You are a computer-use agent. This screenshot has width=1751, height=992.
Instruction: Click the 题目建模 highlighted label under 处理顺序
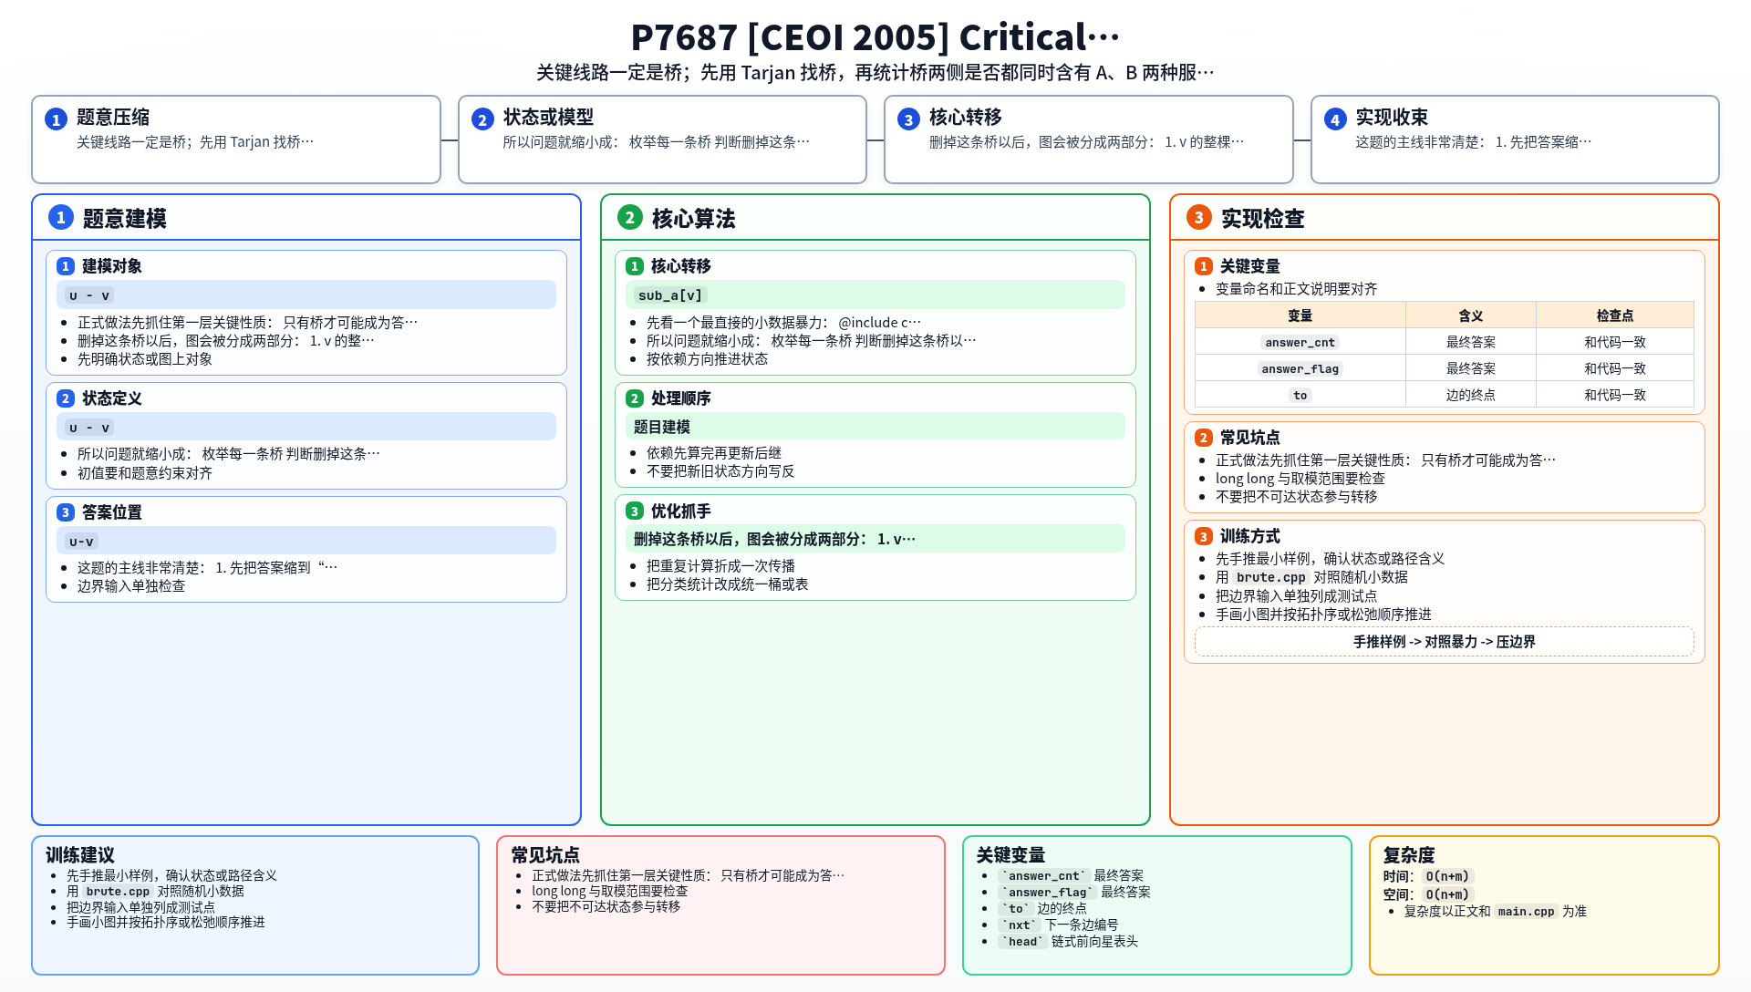tap(662, 427)
